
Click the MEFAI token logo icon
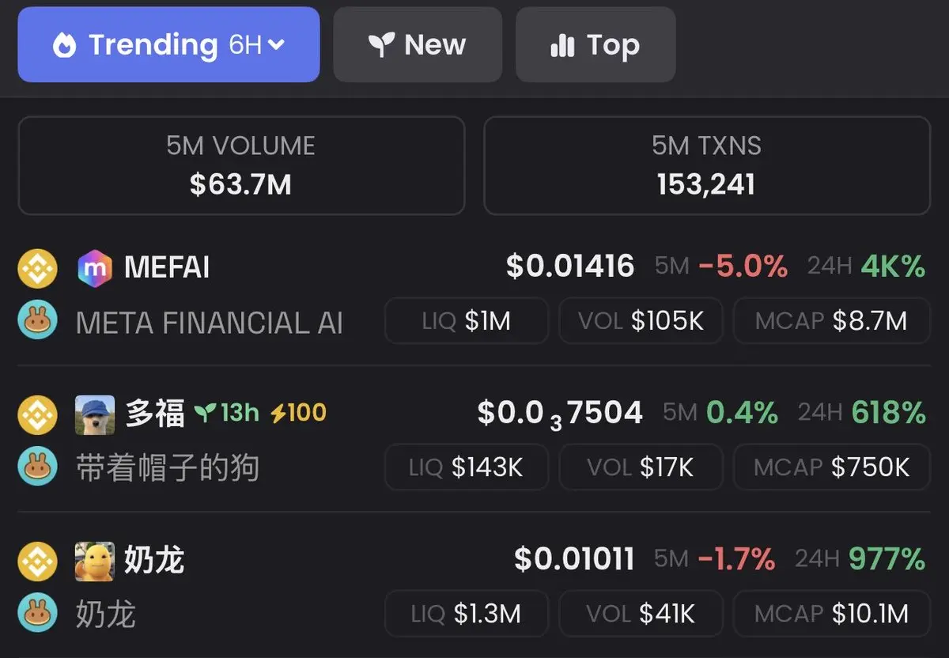pos(95,268)
